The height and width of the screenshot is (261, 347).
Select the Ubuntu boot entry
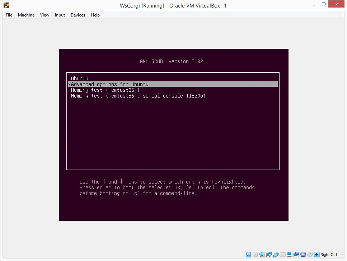click(173, 79)
